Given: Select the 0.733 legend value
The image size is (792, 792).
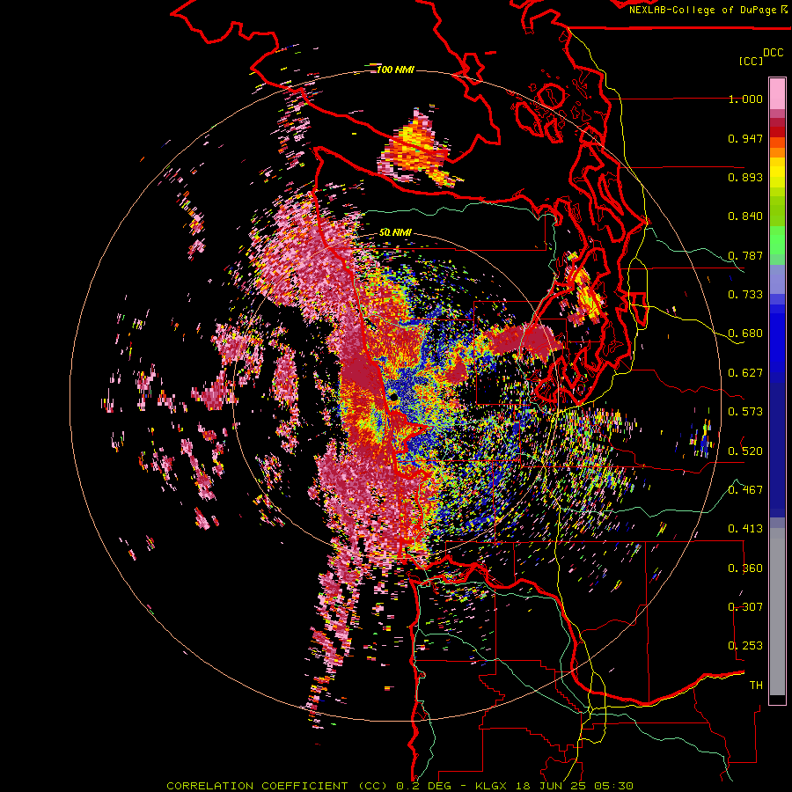Looking at the screenshot, I should [745, 295].
